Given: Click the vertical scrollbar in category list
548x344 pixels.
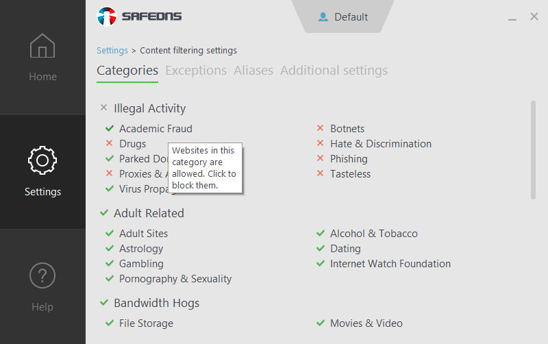Looking at the screenshot, I should [533, 150].
